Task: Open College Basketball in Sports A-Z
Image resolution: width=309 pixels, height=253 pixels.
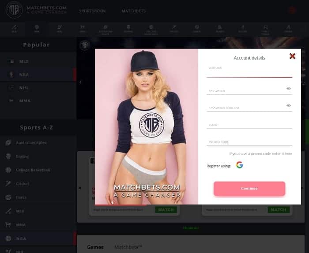Action: tap(38, 170)
